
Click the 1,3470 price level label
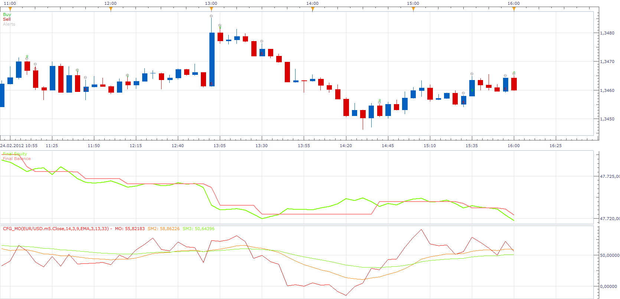[607, 62]
